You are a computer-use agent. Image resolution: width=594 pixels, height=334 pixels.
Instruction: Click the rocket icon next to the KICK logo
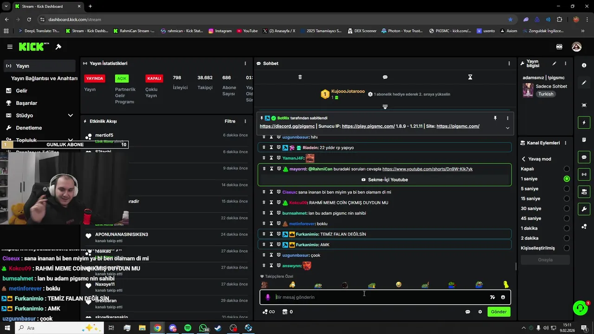tap(58, 47)
